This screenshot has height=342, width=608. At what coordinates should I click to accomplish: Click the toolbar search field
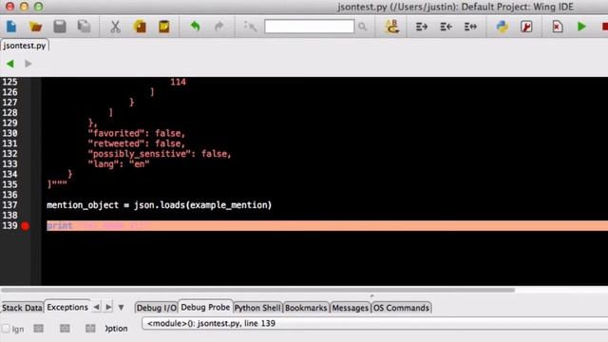point(309,27)
